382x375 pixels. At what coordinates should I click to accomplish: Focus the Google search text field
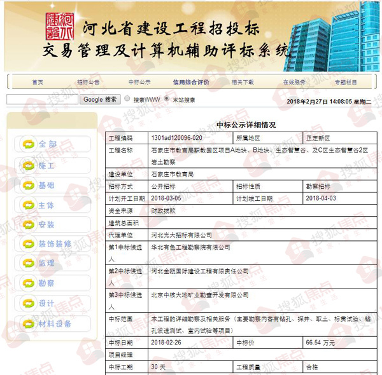click(42, 99)
